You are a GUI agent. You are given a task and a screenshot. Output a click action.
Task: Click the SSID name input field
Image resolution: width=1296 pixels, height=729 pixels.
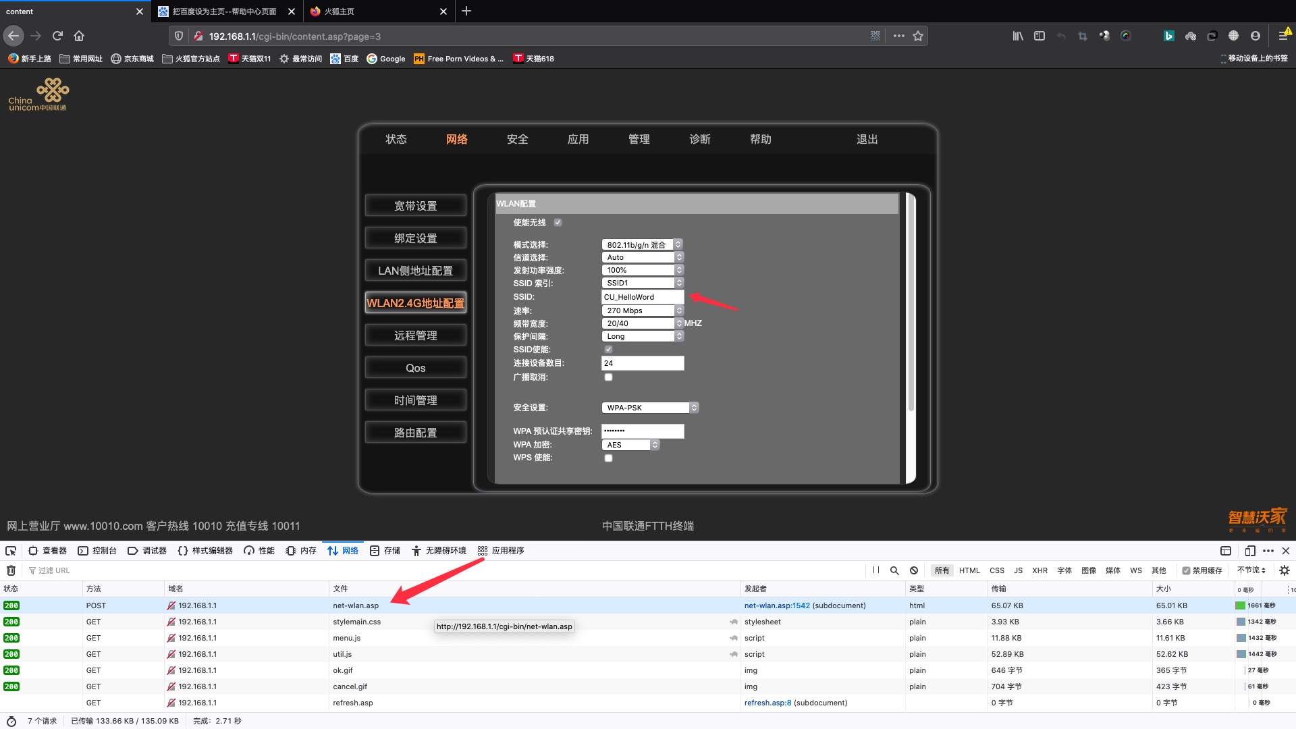tap(642, 297)
